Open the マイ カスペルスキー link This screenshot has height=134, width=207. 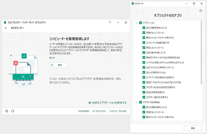99,111
